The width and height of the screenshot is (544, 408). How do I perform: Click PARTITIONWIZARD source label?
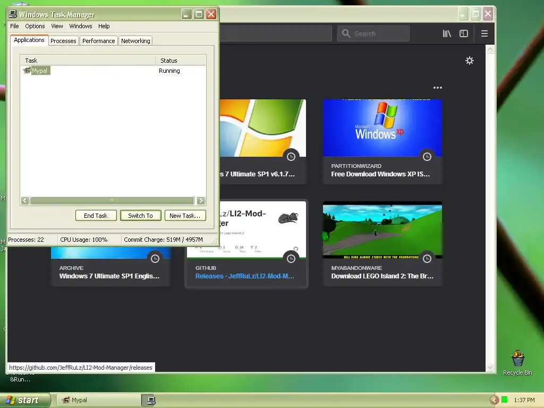356,166
